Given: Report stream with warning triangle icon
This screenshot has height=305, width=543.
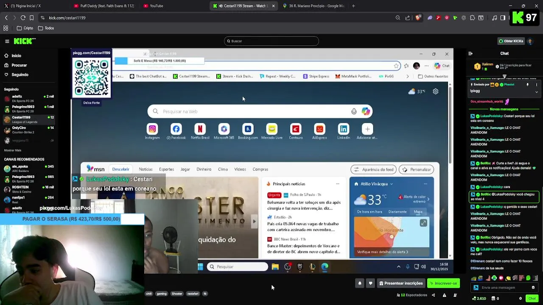Looking at the screenshot, I should pyautogui.click(x=444, y=295).
